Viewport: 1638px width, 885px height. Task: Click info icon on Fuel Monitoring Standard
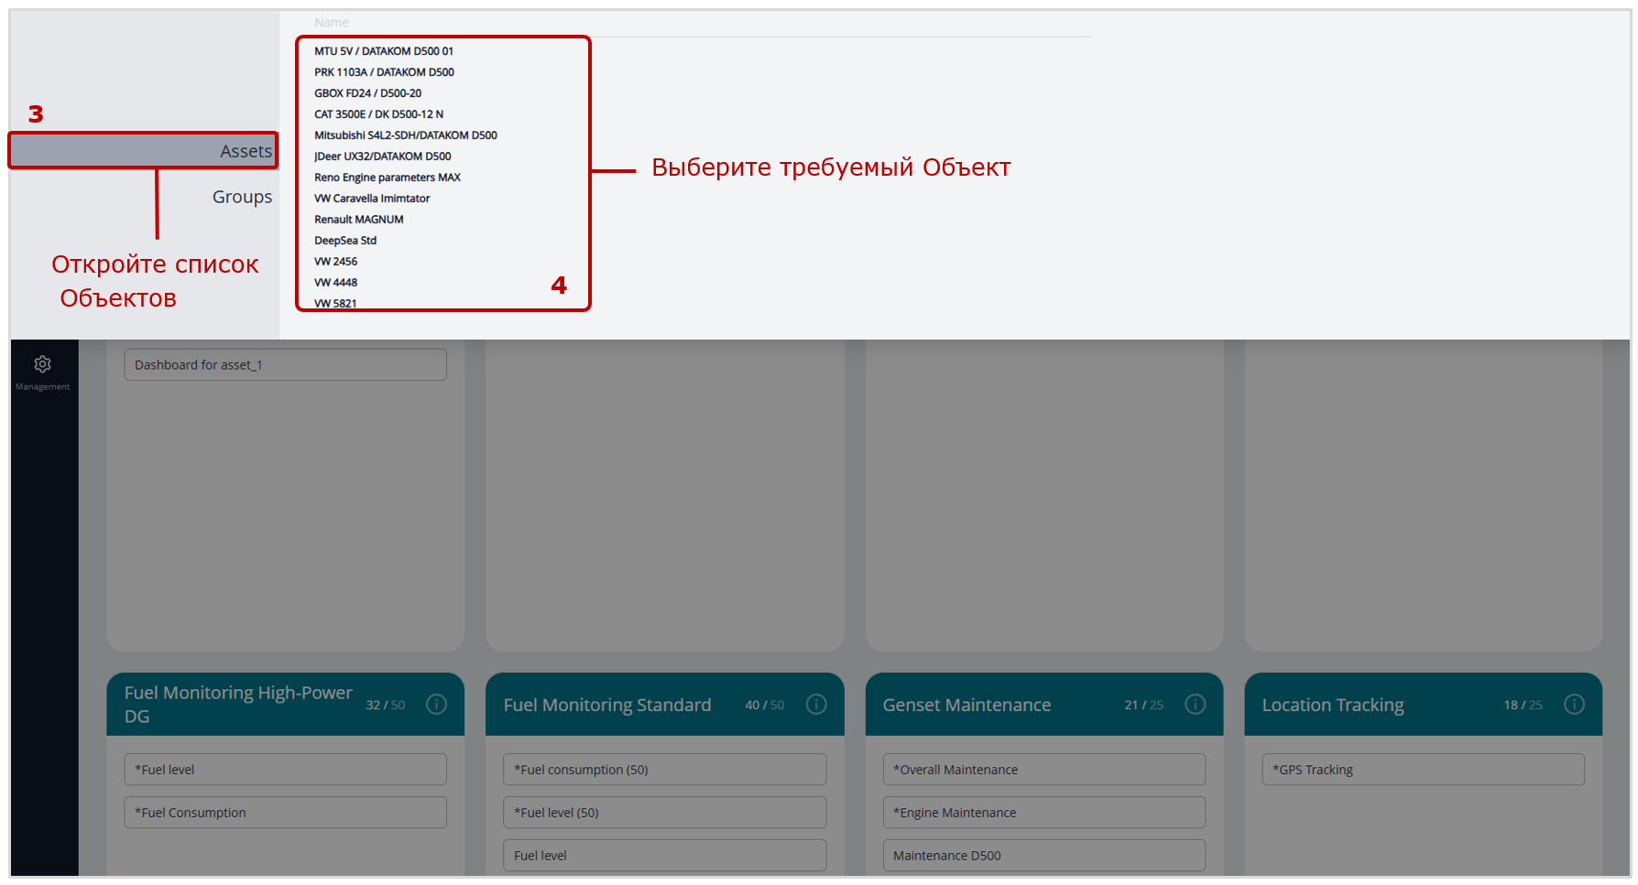(815, 704)
